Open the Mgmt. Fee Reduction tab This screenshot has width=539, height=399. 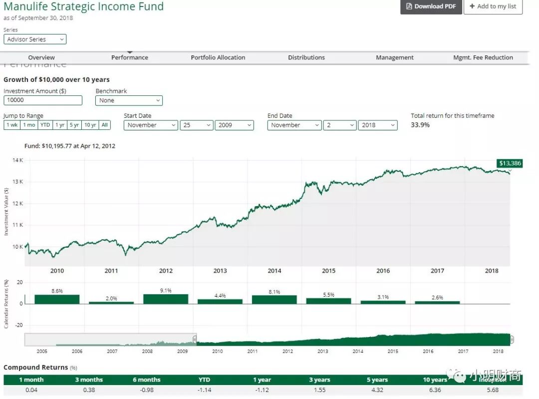click(483, 57)
